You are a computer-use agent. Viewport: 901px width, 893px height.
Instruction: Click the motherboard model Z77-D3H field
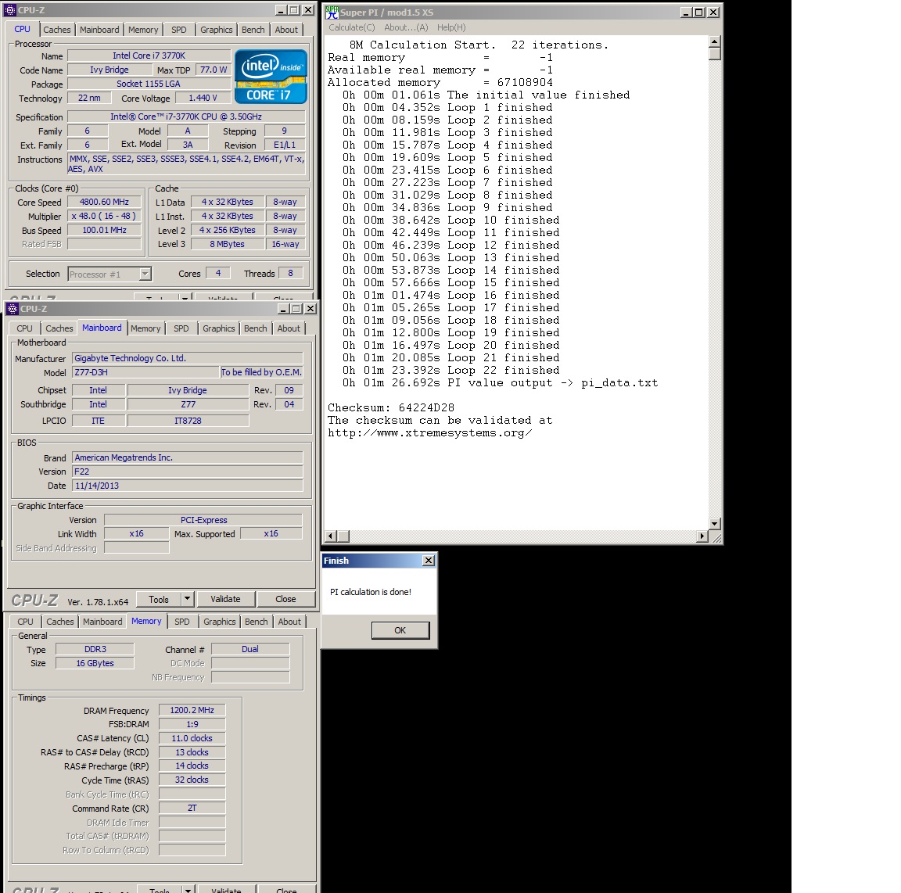click(145, 372)
